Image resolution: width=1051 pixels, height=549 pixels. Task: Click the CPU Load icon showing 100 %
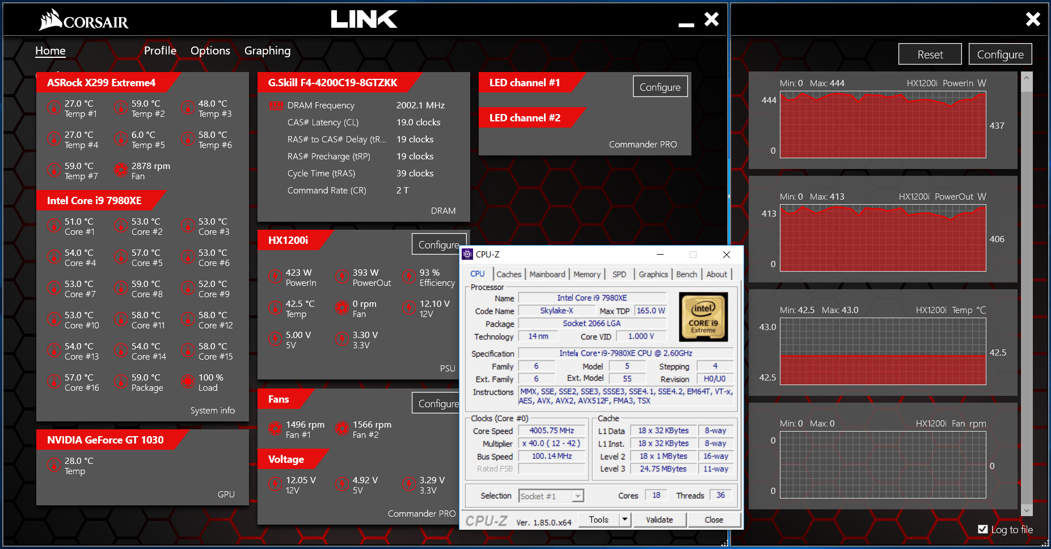pyautogui.click(x=188, y=382)
